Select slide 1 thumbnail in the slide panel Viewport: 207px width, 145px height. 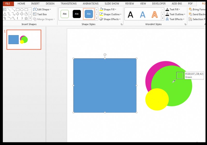[24, 40]
